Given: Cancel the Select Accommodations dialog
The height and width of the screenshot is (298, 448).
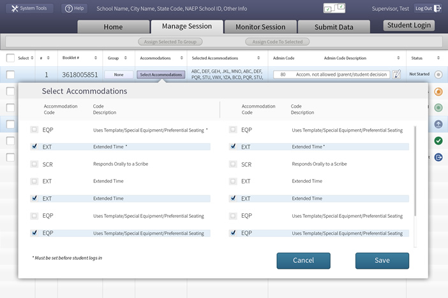Looking at the screenshot, I should click(x=303, y=260).
